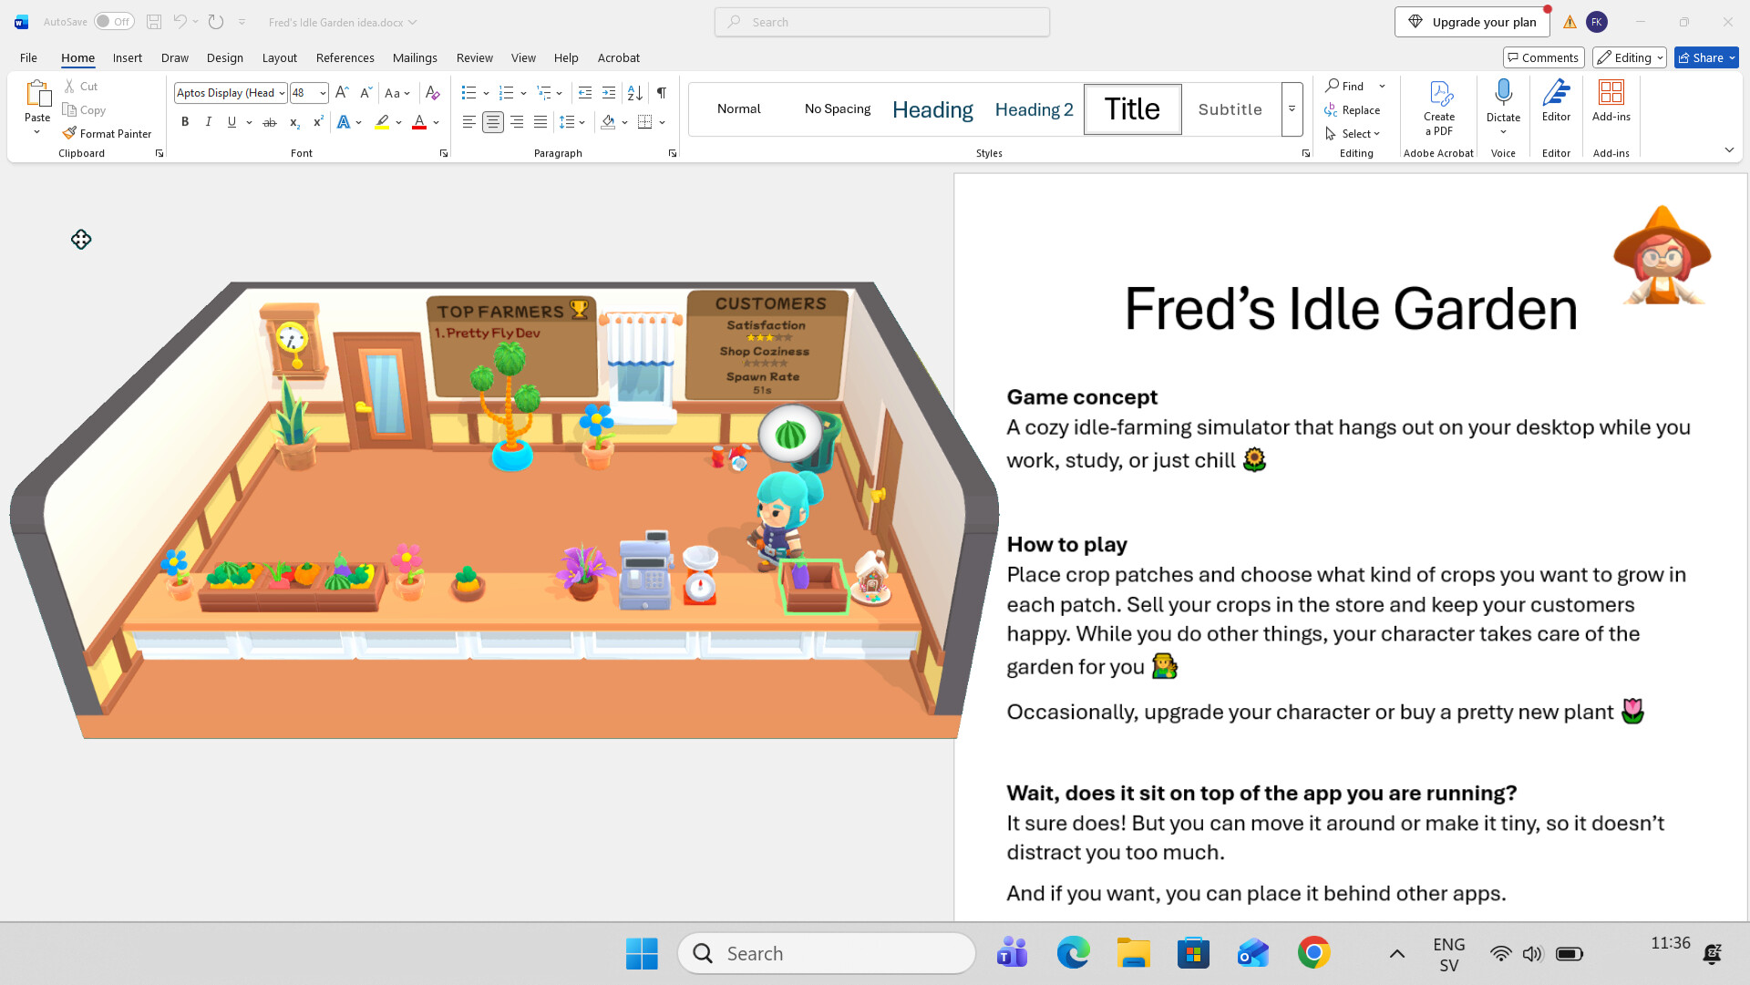Toggle superscript formatting
Viewport: 1750px width, 985px height.
point(318,122)
